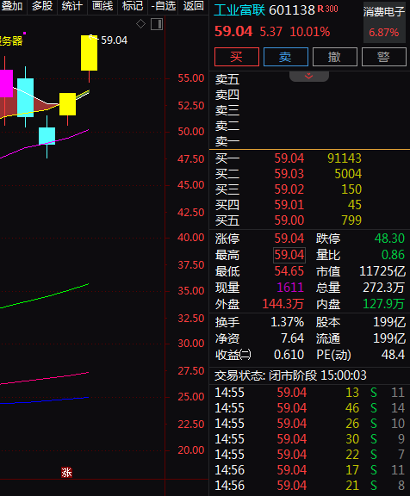Select the latest yellow limit-up candlestick

pyautogui.click(x=90, y=53)
